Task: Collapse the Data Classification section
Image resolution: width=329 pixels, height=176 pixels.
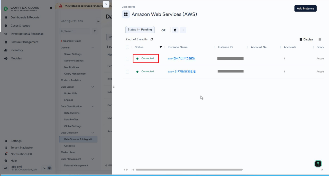Action: pos(93,107)
